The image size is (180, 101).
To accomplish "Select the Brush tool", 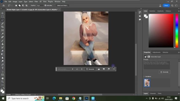I will [3, 40].
